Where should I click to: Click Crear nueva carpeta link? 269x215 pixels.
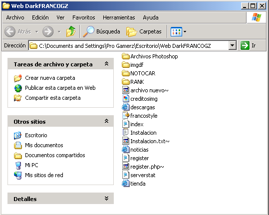tap(50, 78)
